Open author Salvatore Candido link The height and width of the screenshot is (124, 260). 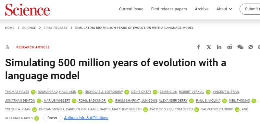tap(217, 109)
